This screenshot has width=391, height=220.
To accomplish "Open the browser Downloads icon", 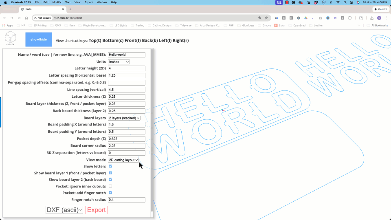I will (x=371, y=18).
